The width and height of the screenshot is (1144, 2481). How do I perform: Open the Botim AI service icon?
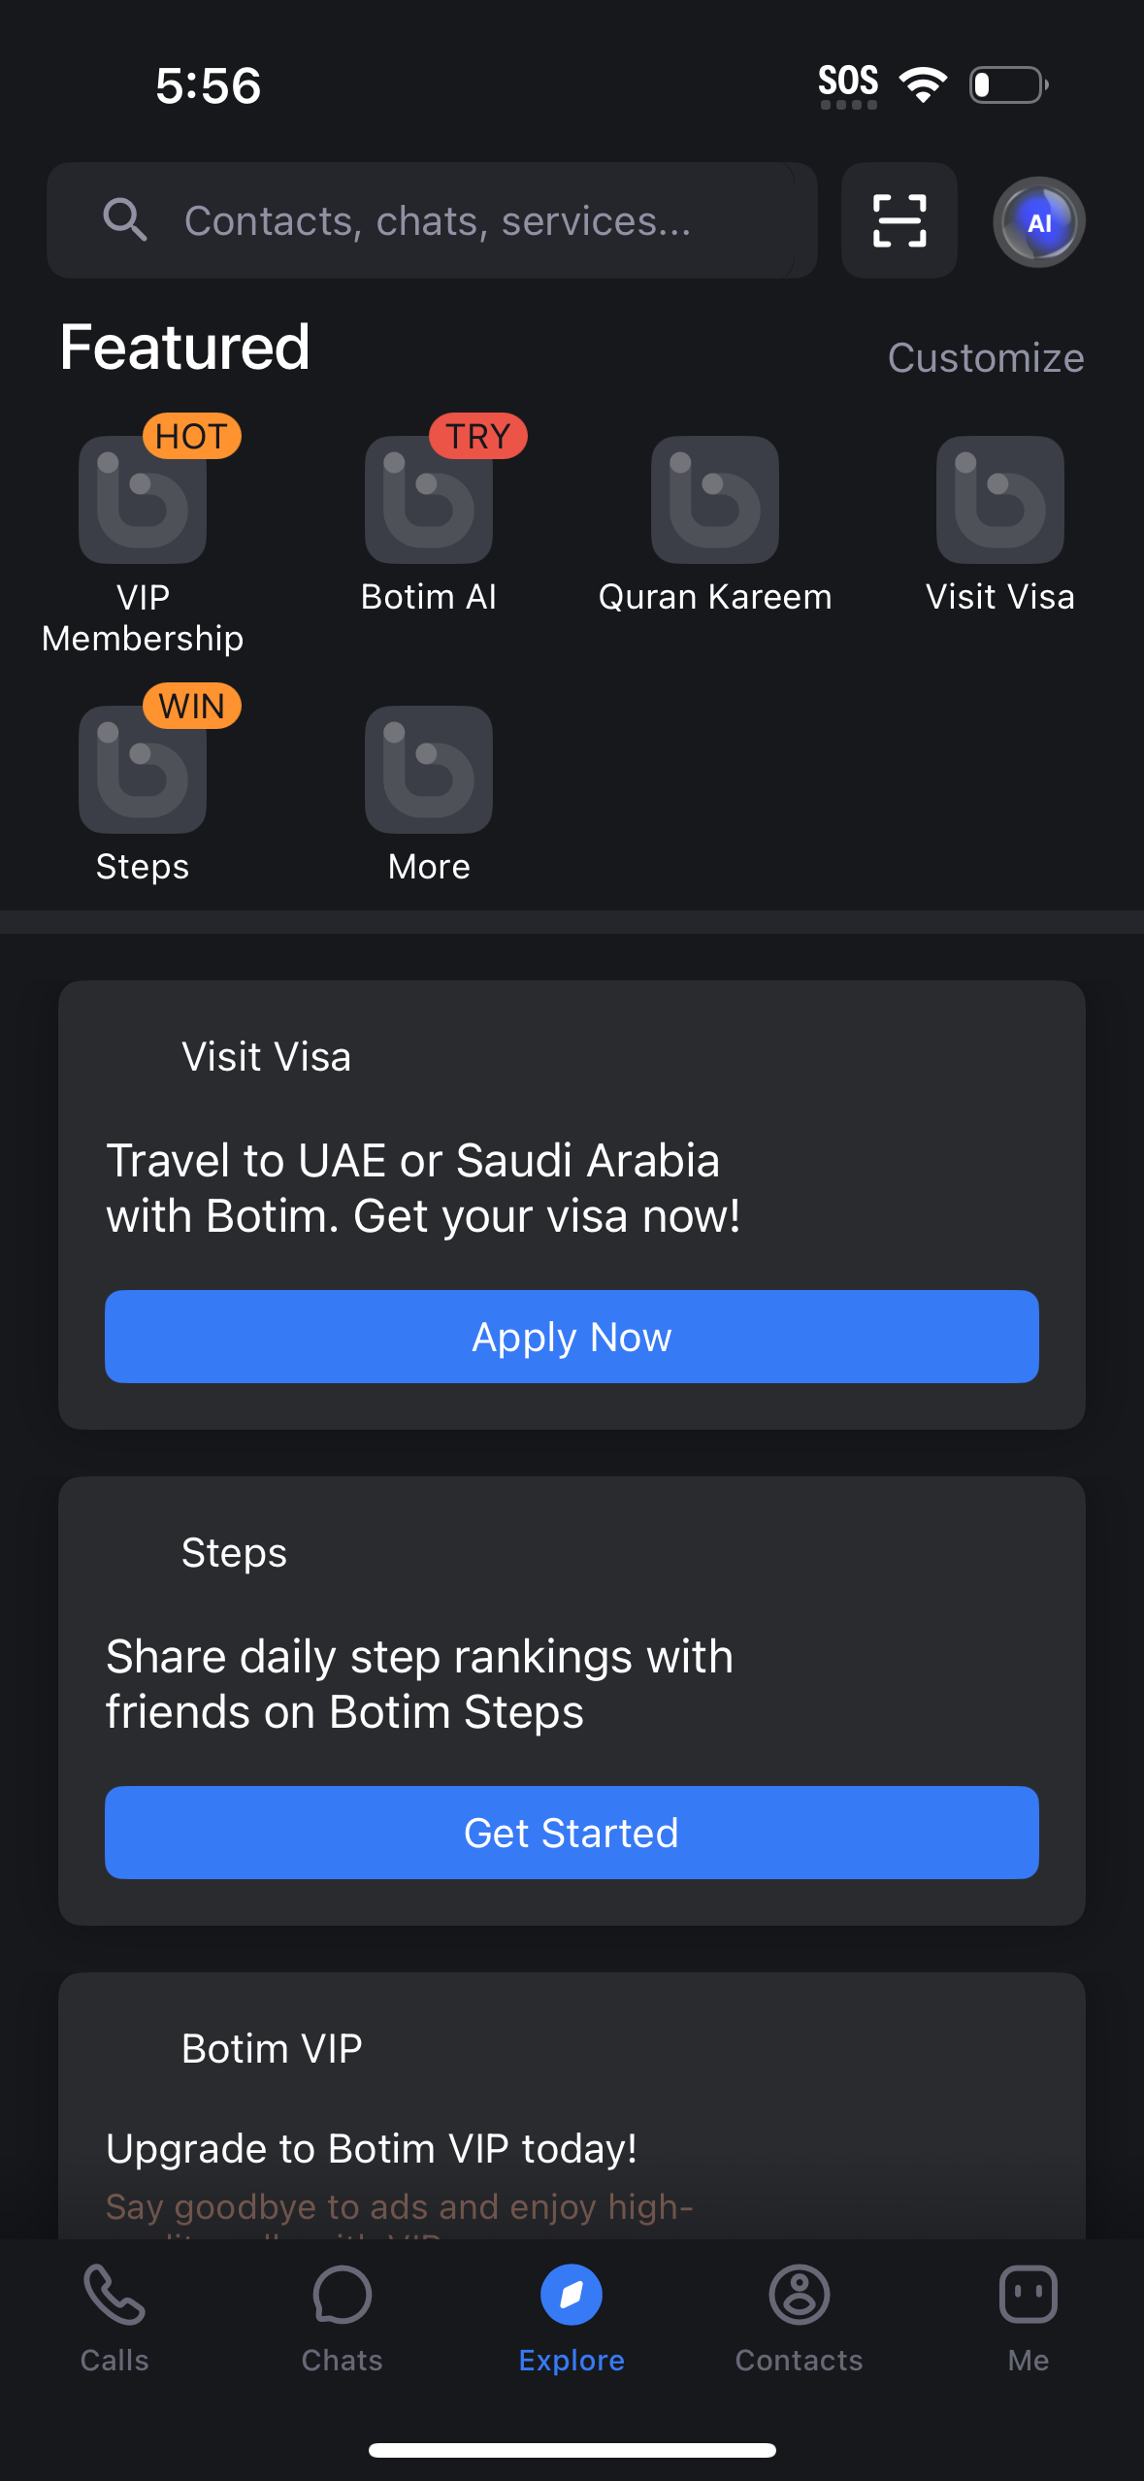428,500
